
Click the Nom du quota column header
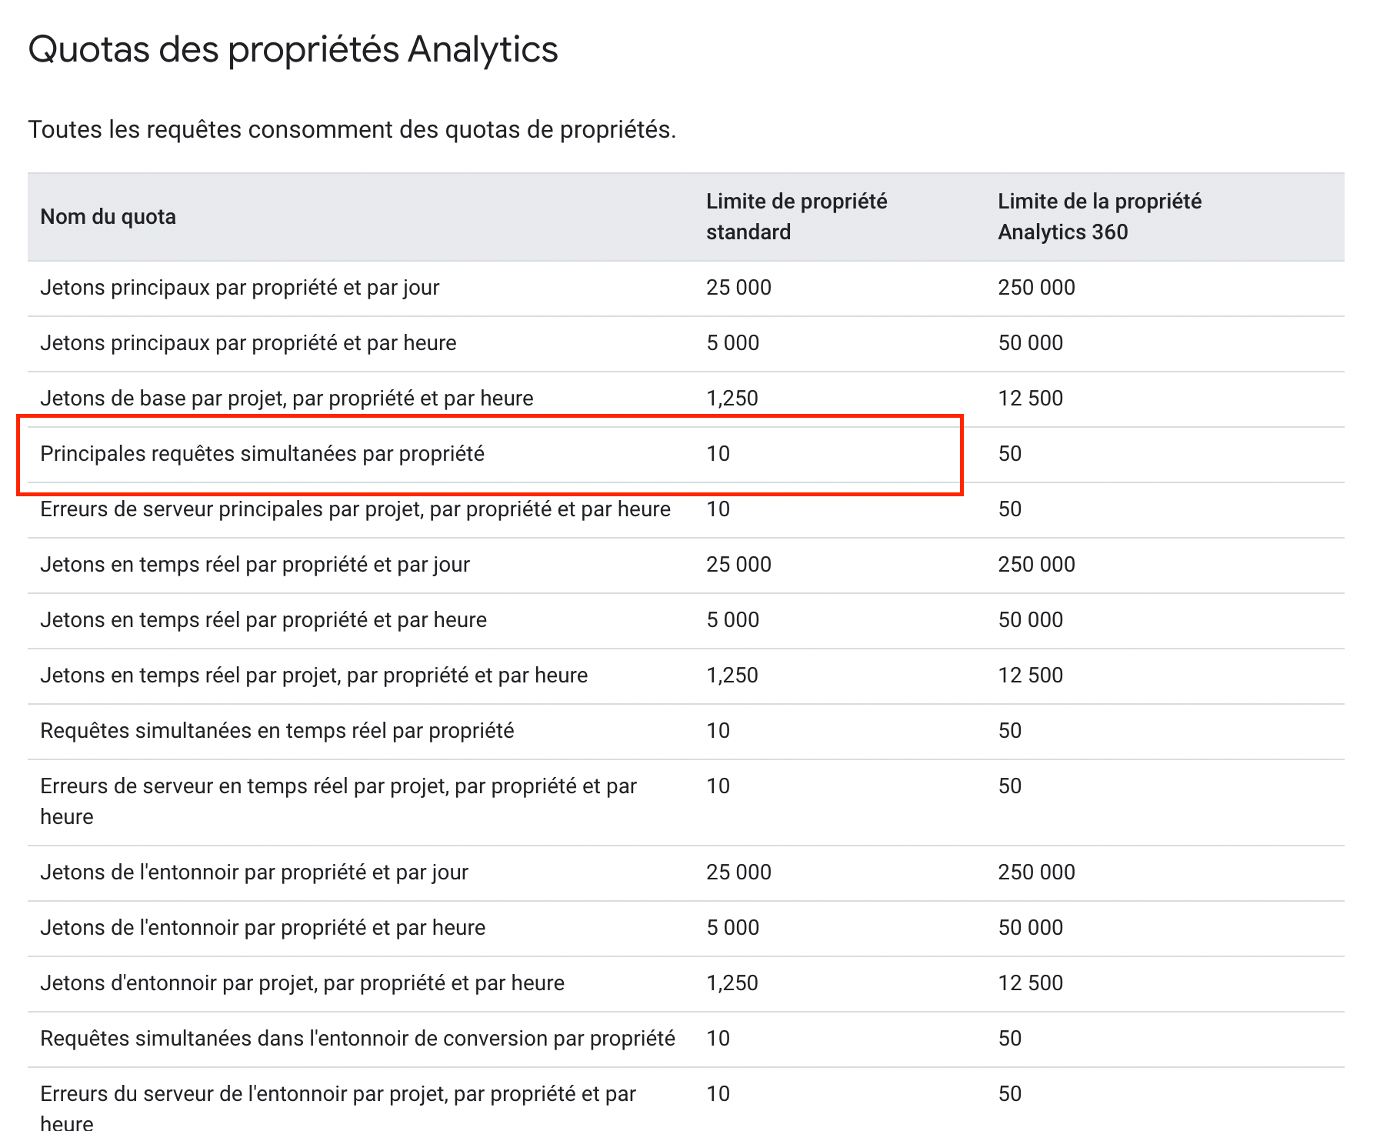108,217
